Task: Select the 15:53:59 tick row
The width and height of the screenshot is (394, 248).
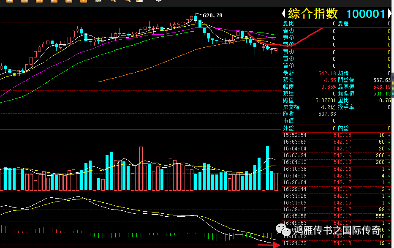Action: (337, 142)
